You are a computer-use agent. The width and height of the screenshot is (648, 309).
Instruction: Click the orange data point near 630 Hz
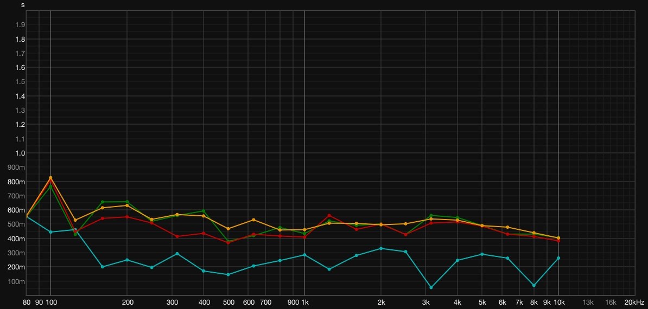pyautogui.click(x=253, y=220)
